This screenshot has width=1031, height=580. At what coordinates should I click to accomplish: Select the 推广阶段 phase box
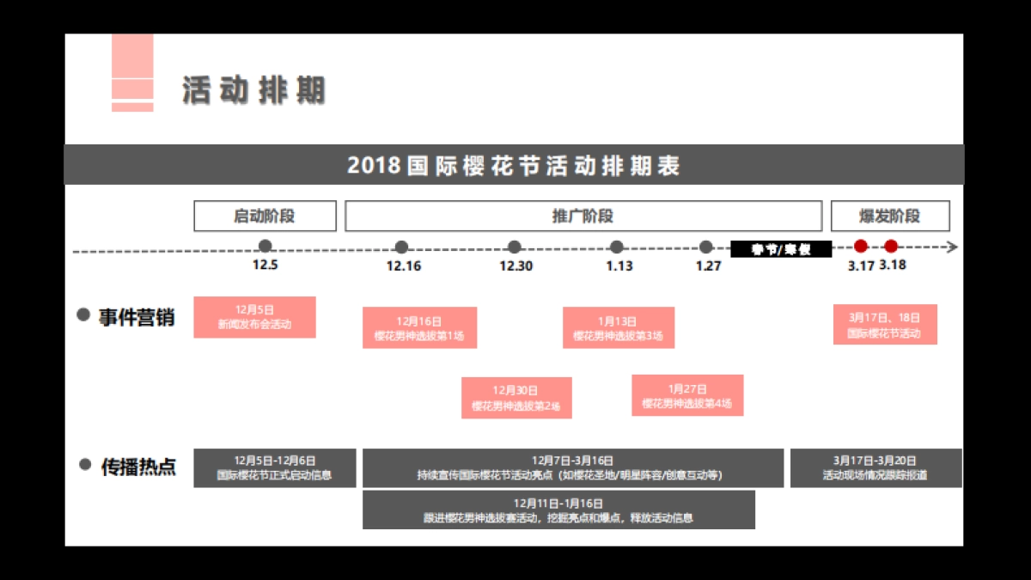(x=583, y=216)
